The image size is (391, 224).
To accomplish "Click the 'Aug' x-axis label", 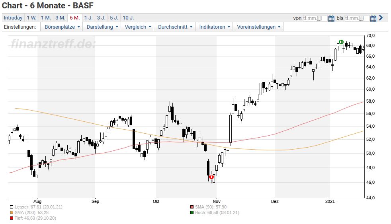I will coord(37,201).
